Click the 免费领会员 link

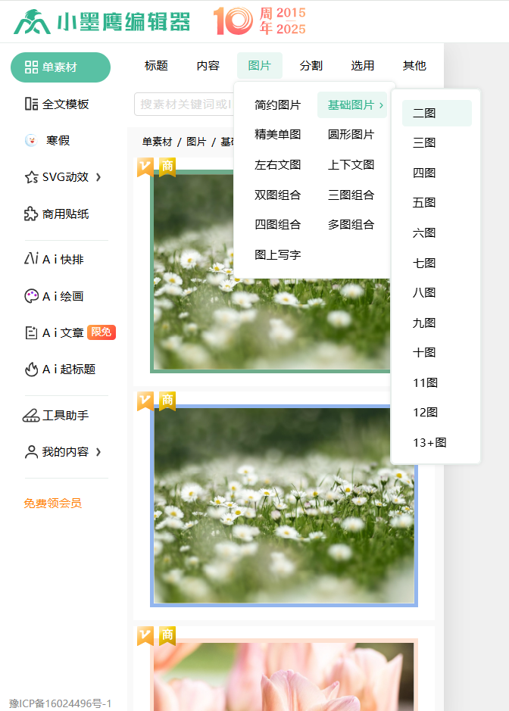pyautogui.click(x=52, y=503)
